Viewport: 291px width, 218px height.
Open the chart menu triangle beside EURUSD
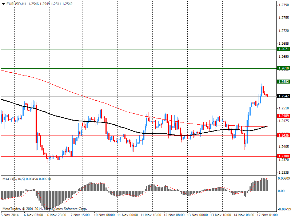point(4,4)
